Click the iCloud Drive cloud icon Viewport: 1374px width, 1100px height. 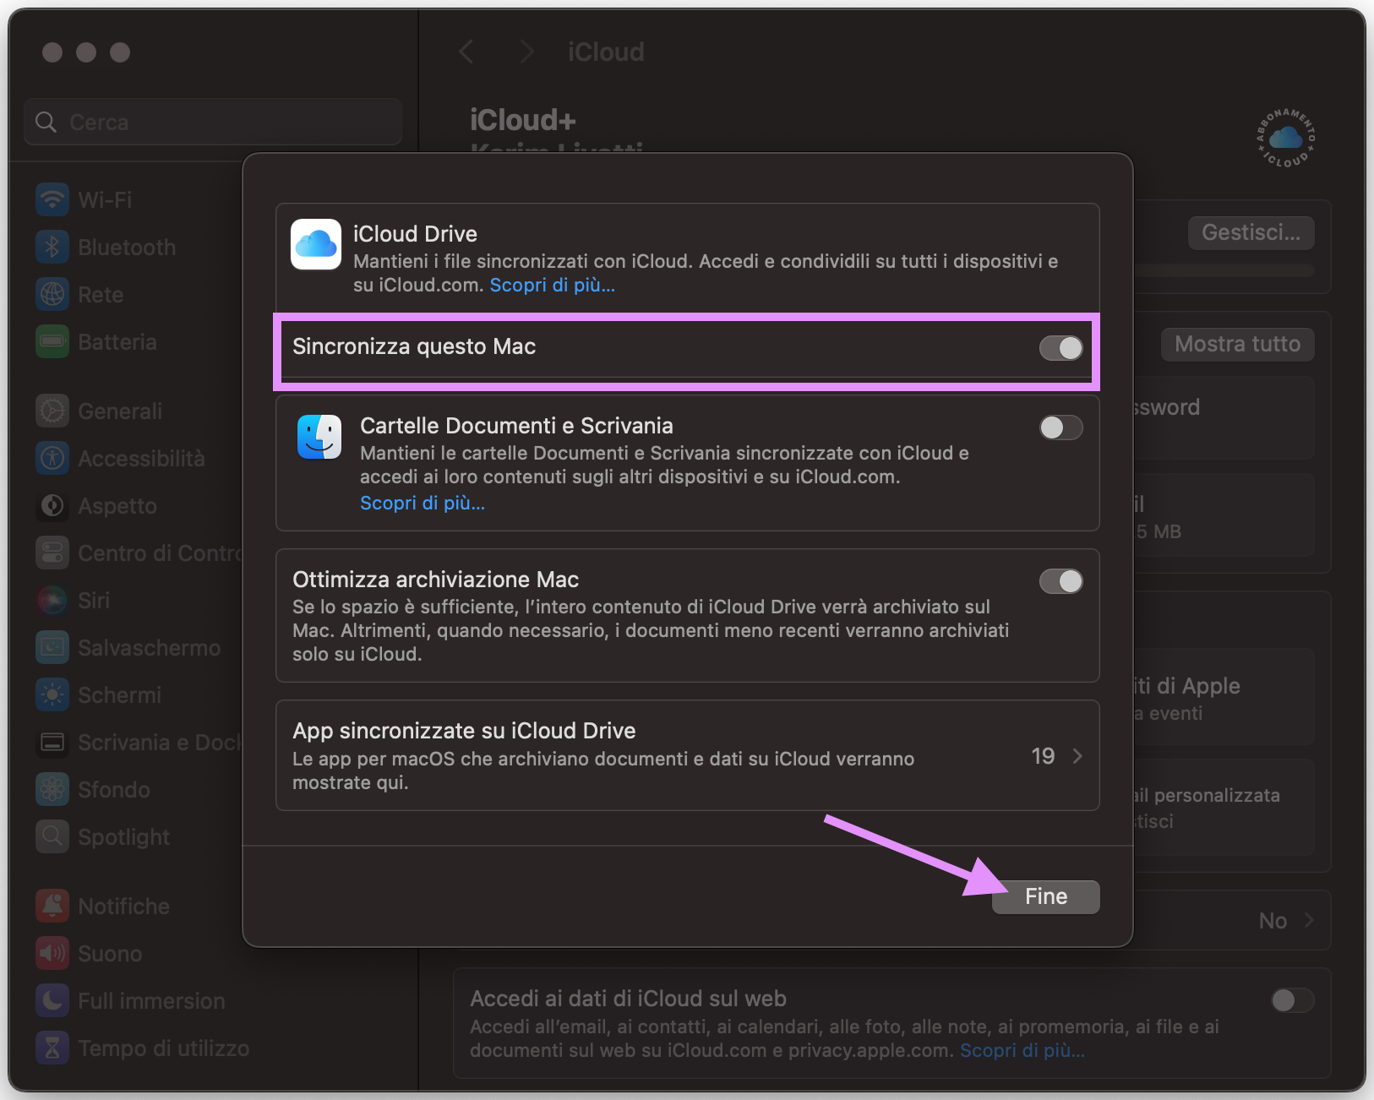point(315,244)
